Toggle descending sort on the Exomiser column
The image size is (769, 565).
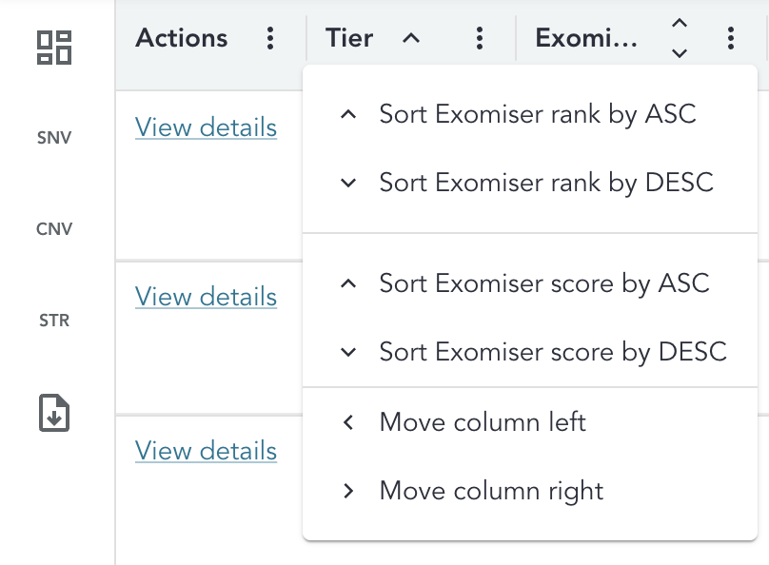(680, 53)
